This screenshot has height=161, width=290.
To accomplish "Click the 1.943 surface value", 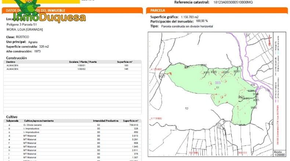I will tap(135, 147).
